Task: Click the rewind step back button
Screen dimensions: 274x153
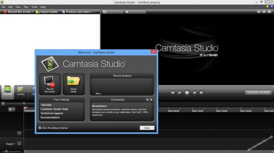Action: [x=179, y=93]
